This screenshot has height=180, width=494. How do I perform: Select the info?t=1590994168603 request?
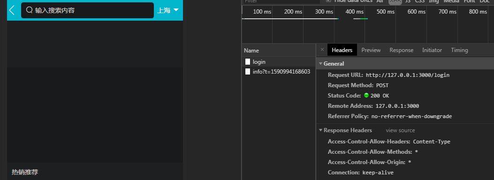point(279,71)
